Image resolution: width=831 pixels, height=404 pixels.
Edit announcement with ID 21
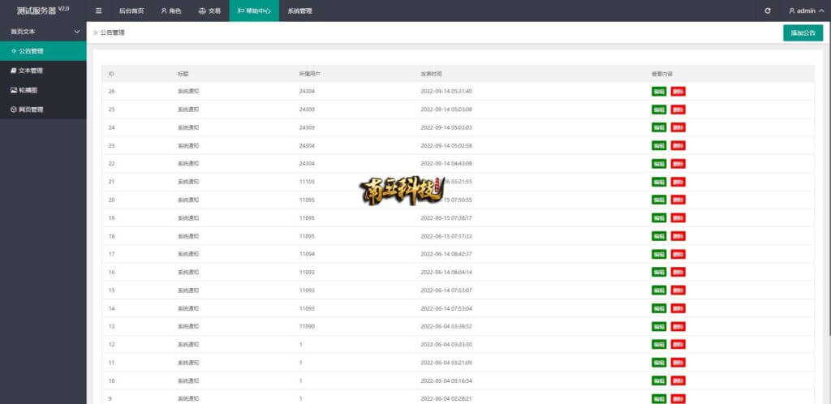coord(659,182)
